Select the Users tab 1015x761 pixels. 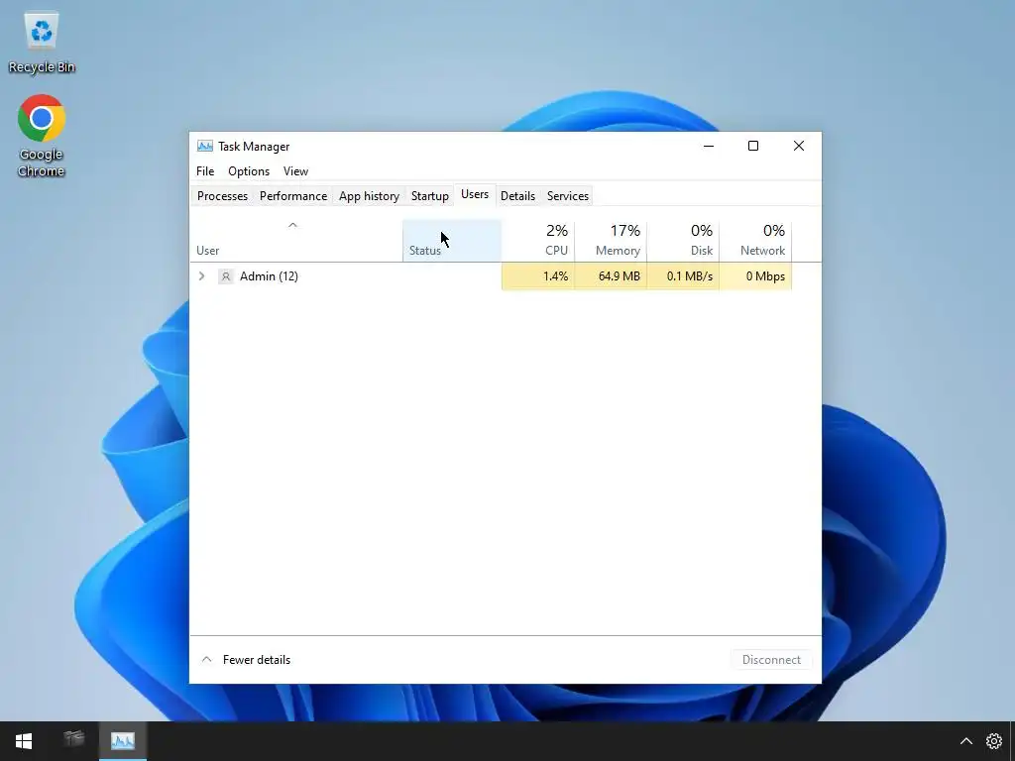475,195
